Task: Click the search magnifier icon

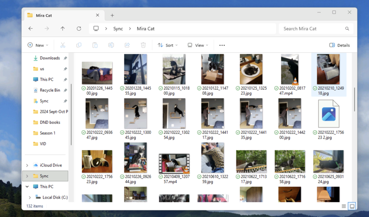Action: pyautogui.click(x=347, y=29)
